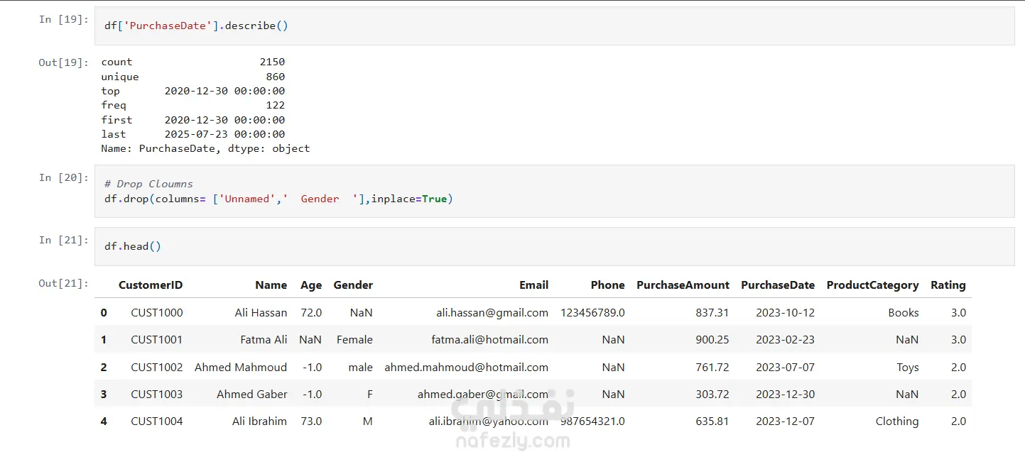Screen dimensions: 1025x452
Task: Select the In [19] prompt label
Action: pyautogui.click(x=64, y=20)
